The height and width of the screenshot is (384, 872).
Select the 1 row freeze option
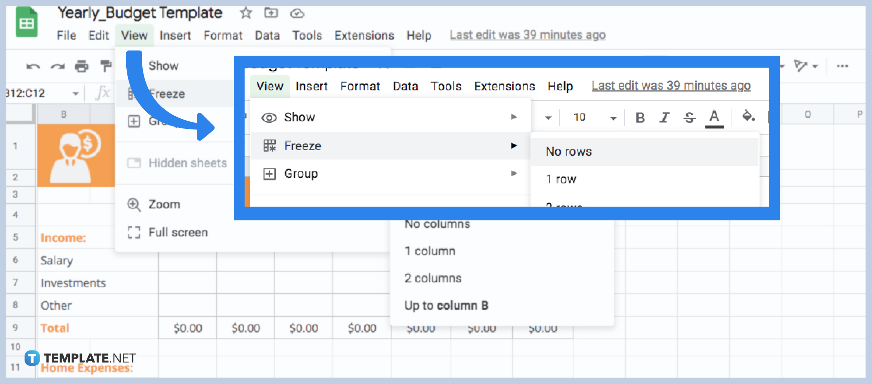pos(561,179)
